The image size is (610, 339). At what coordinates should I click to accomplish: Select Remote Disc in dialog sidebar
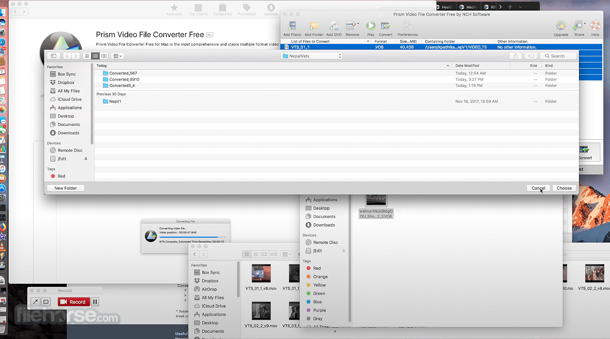click(x=70, y=150)
